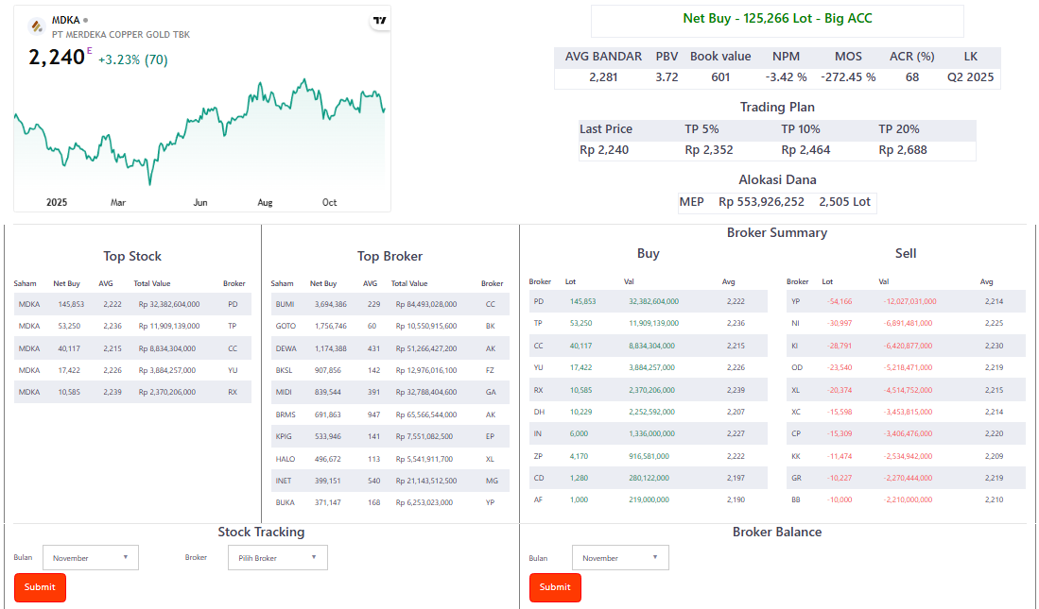Select the GOTO row in Top Broker
The image size is (1039, 609).
[390, 326]
